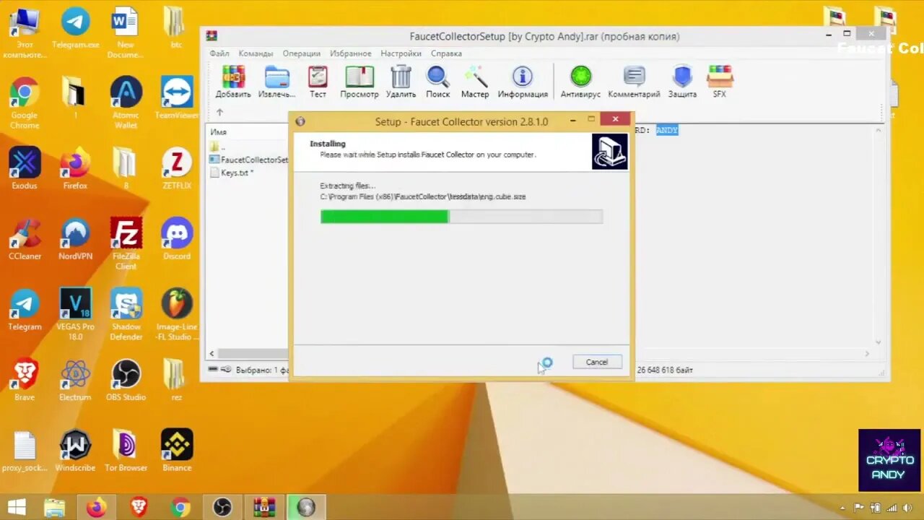Click the Защита (Protect) shield icon
This screenshot has width=924, height=520.
click(x=682, y=82)
